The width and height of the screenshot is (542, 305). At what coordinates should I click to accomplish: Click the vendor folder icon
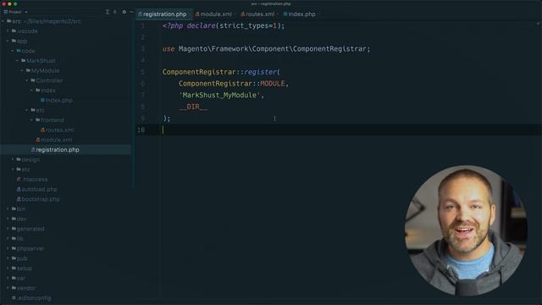click(x=14, y=288)
